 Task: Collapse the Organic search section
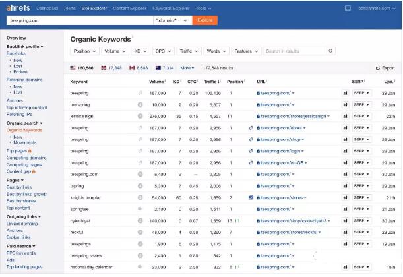tap(24, 123)
